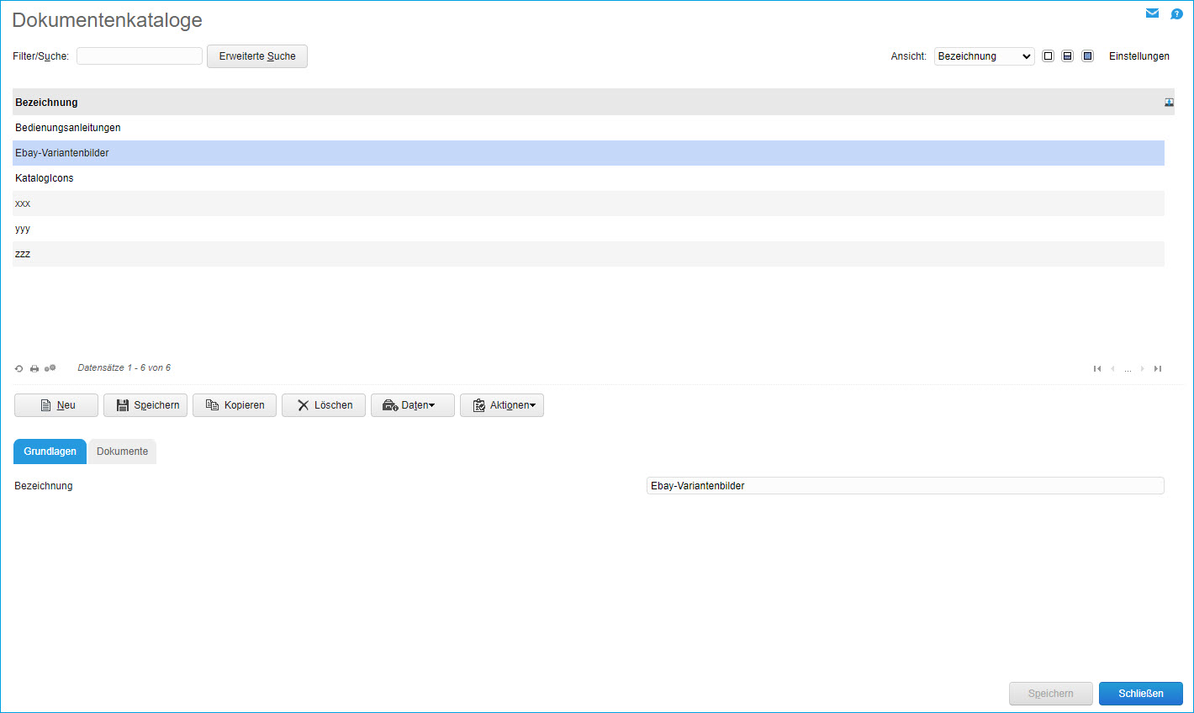1194x713 pixels.
Task: Click the Datensätze 1 - 6 von 6 text
Action: pos(124,368)
